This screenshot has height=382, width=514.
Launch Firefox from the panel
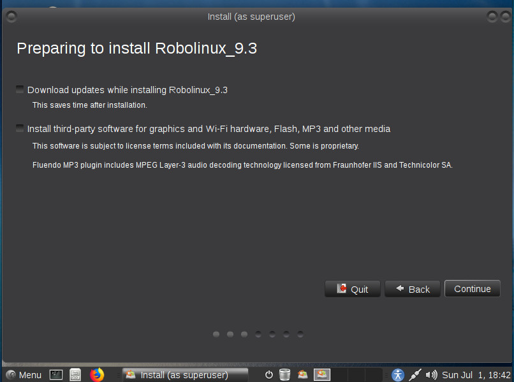(x=97, y=375)
